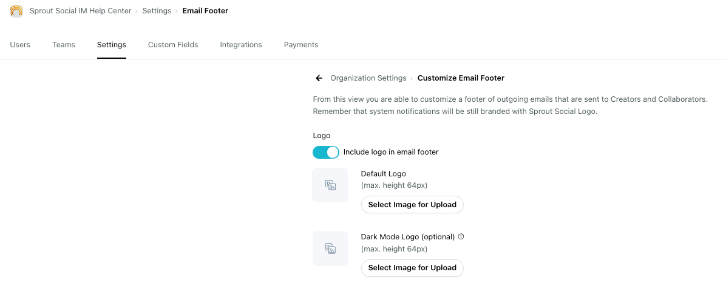Screen dimensions: 726x286
Task: Click Select Image for Upload under Default Logo
Action: tap(412, 205)
